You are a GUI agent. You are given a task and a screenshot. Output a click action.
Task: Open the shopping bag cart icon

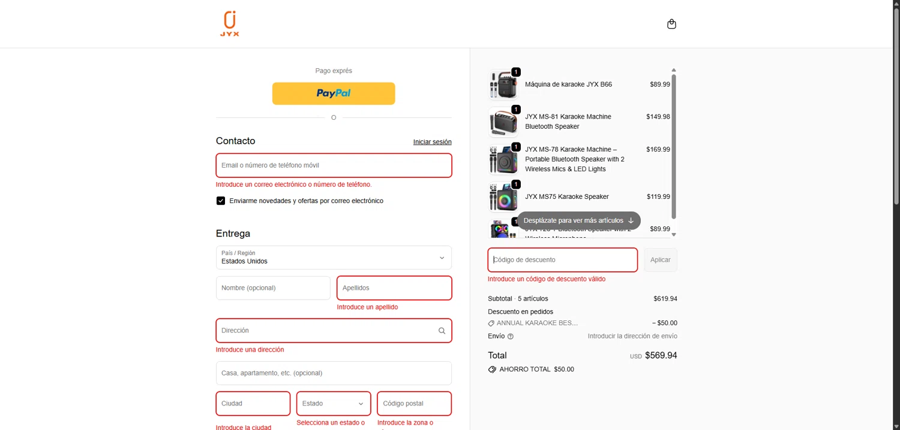[x=671, y=24]
